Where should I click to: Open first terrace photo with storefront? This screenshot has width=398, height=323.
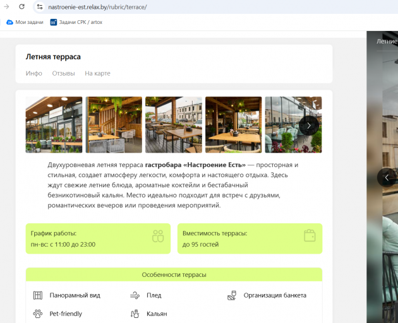coord(54,125)
